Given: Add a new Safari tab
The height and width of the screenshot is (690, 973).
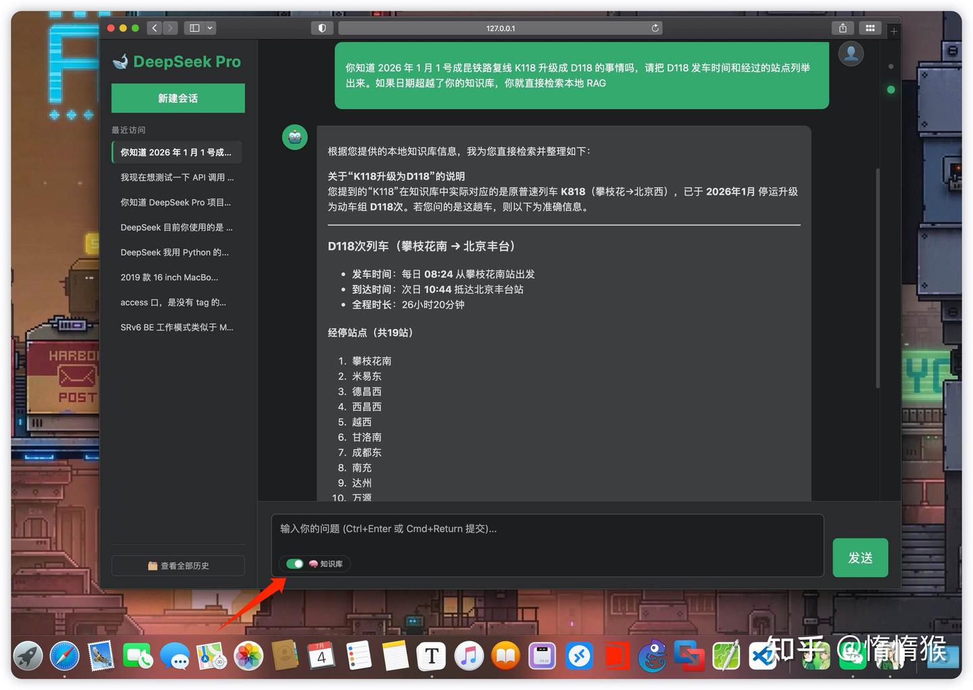Looking at the screenshot, I should [893, 31].
